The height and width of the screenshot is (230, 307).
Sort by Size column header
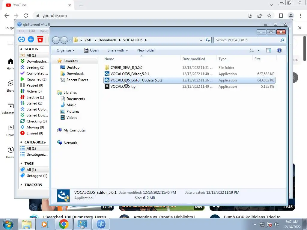tap(258, 59)
